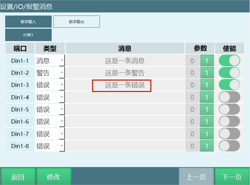250x185 pixels.
Task: Open type dropdown for Din1-5
Action: coord(50,109)
